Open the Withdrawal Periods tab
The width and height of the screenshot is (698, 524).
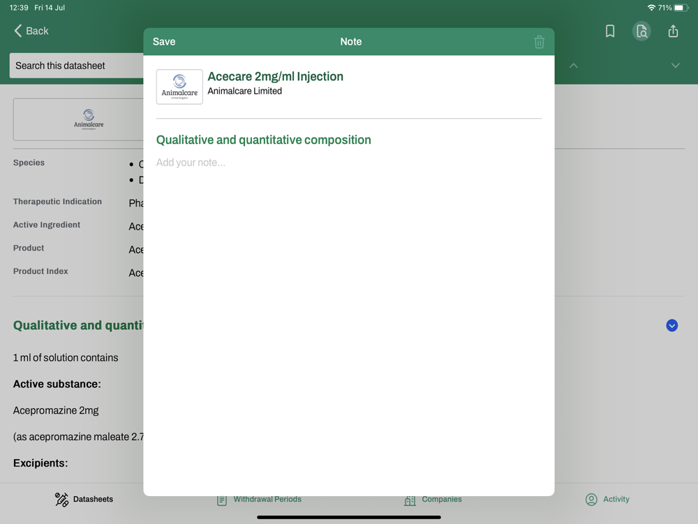tap(259, 500)
